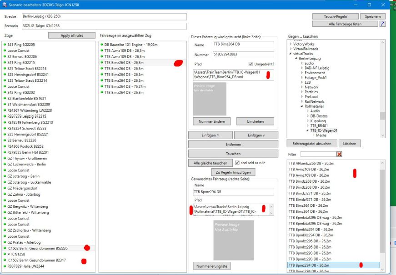
Task: Click the blue question mark help icon
Action: click(382, 24)
